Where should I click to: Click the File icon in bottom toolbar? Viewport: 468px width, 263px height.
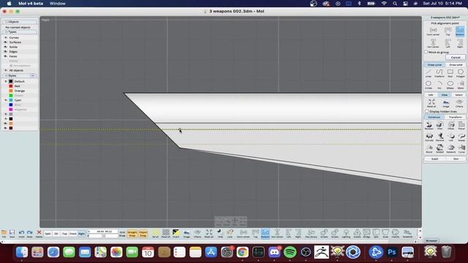pyautogui.click(x=4, y=234)
